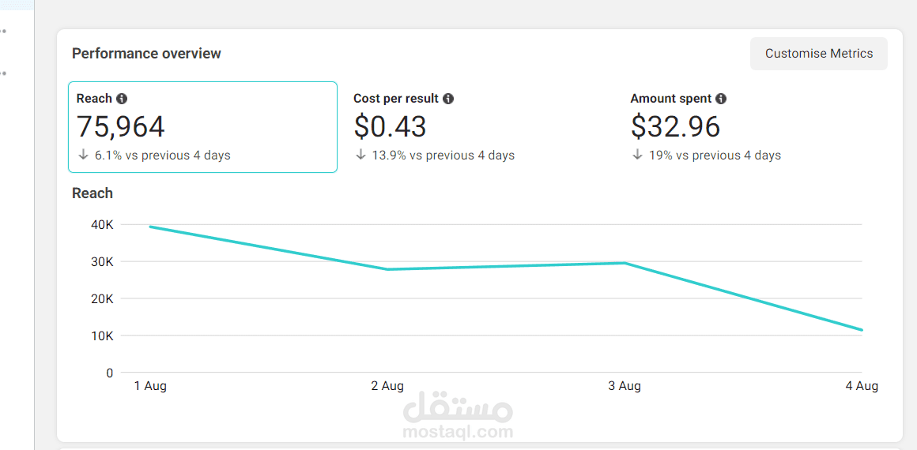Click the down arrow beside 13.9% change

pyautogui.click(x=360, y=155)
